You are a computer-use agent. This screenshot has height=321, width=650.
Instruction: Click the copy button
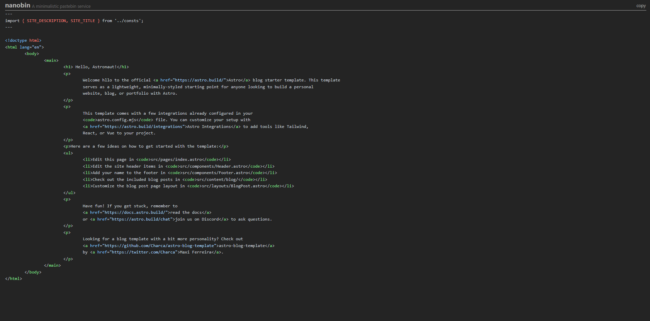(x=641, y=6)
